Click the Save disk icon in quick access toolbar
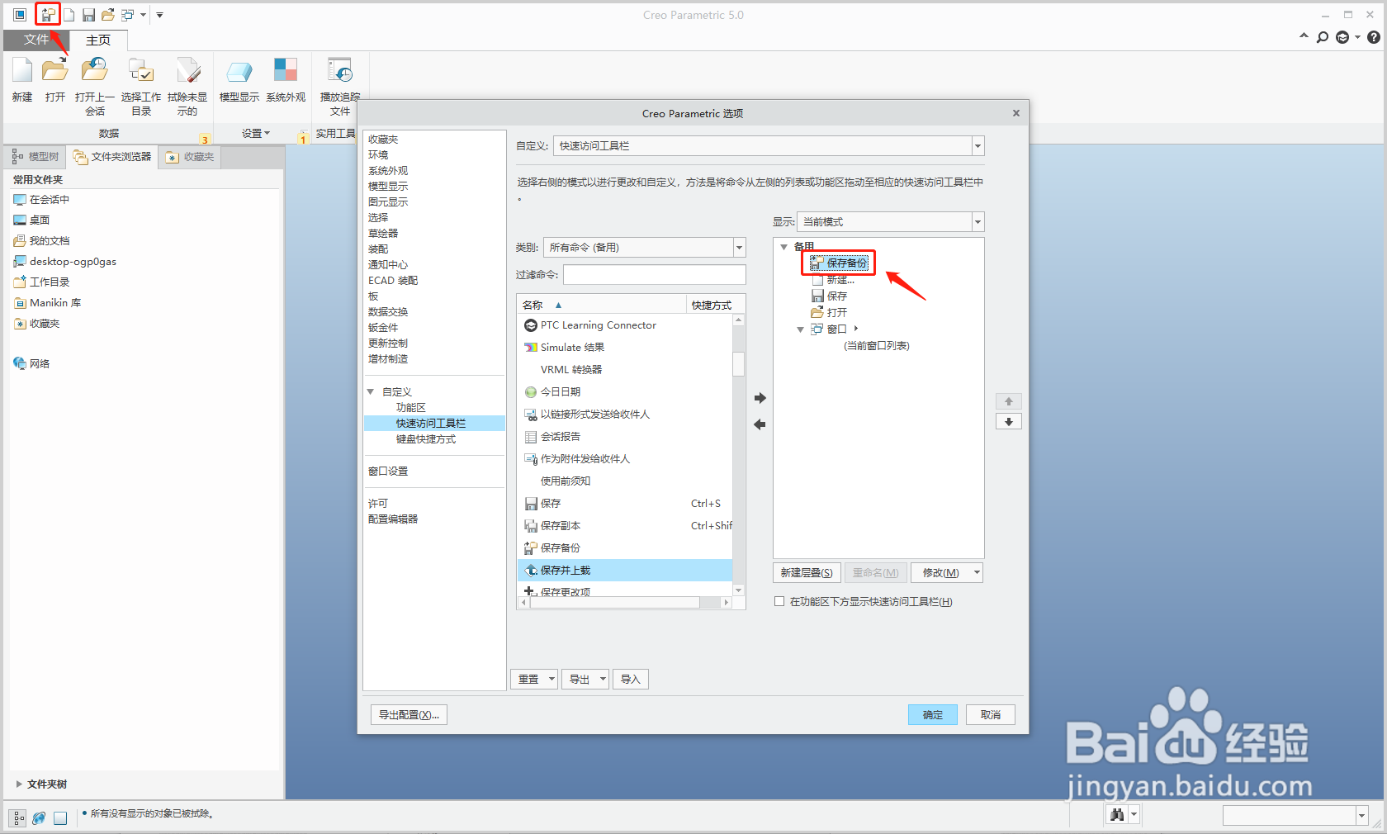Screen dimensions: 1387x834 point(88,15)
